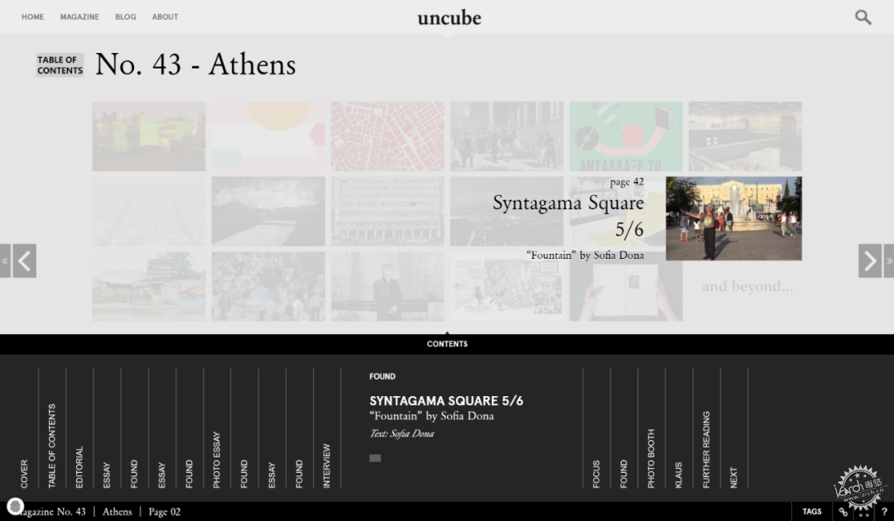Click the uncube logo

coord(449,17)
